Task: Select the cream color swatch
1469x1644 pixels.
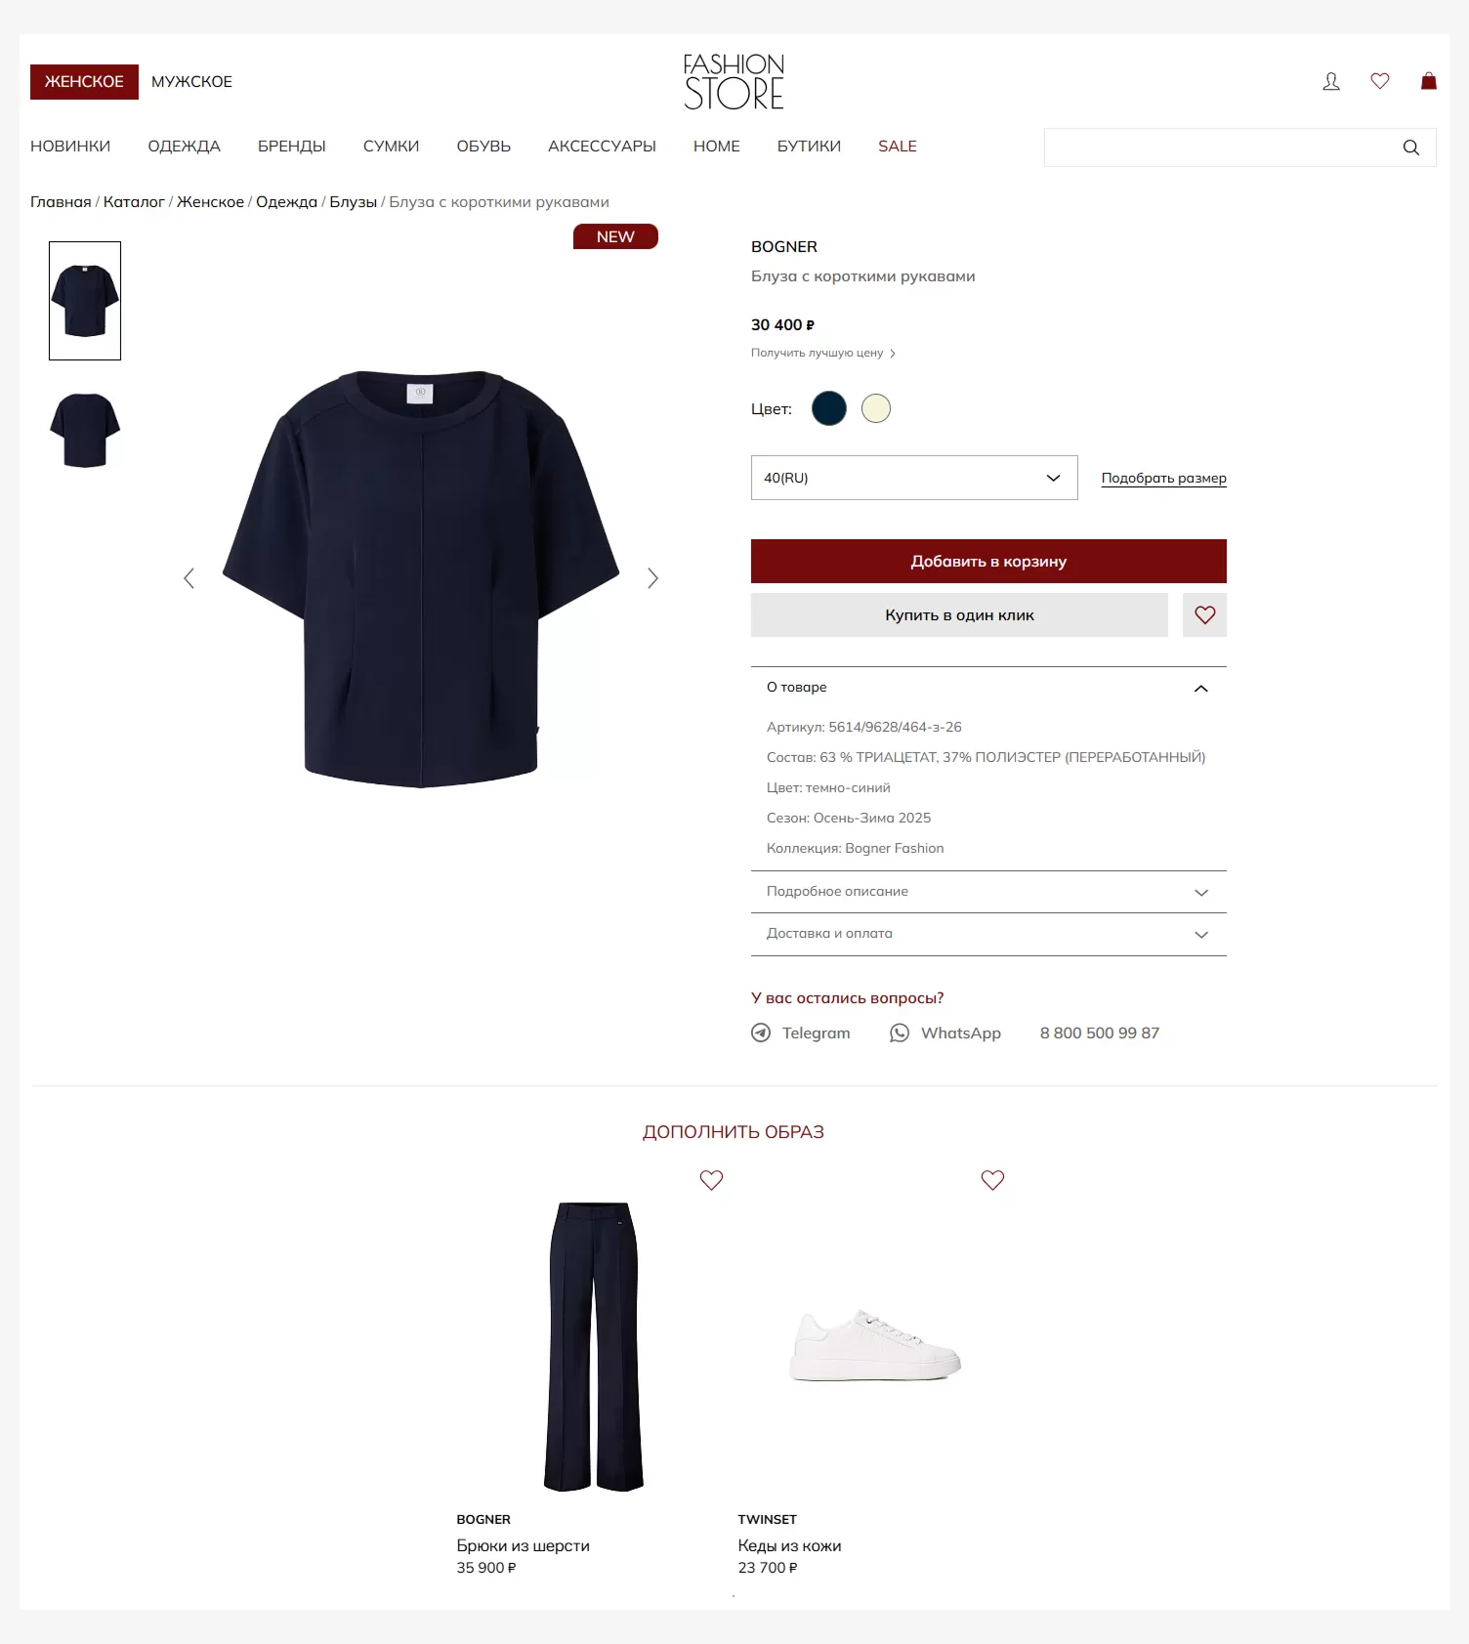Action: (x=876, y=408)
